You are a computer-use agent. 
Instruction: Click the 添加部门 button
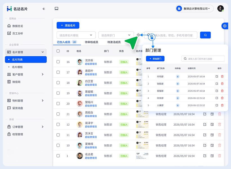tap(155, 59)
